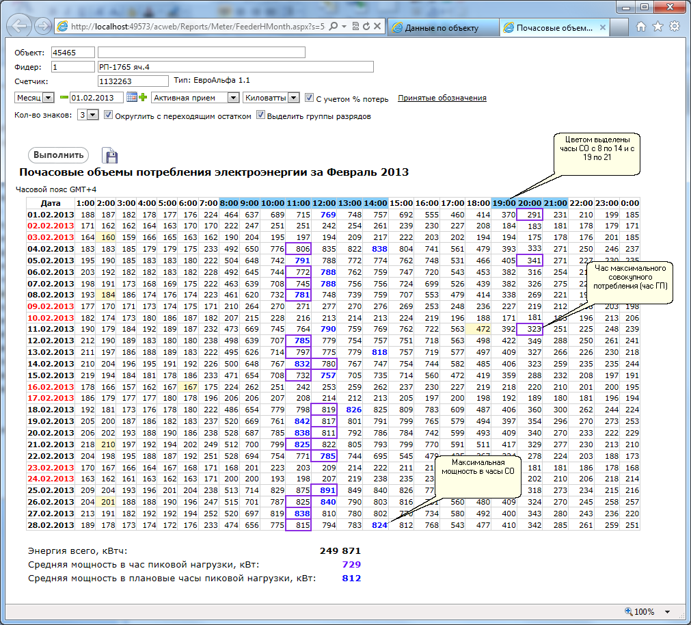
Task: Click the 'Дата' column header
Action: [x=51, y=203]
